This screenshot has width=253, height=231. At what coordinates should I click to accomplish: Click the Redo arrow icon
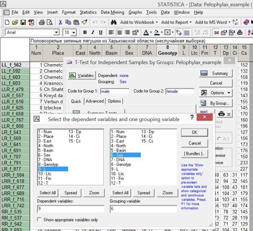click(103, 22)
